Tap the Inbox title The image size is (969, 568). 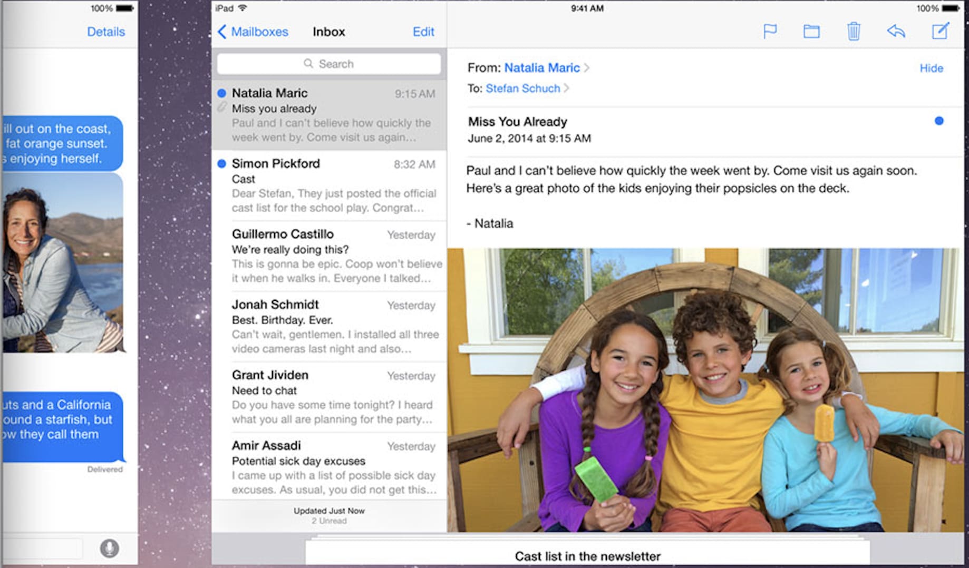click(x=328, y=32)
